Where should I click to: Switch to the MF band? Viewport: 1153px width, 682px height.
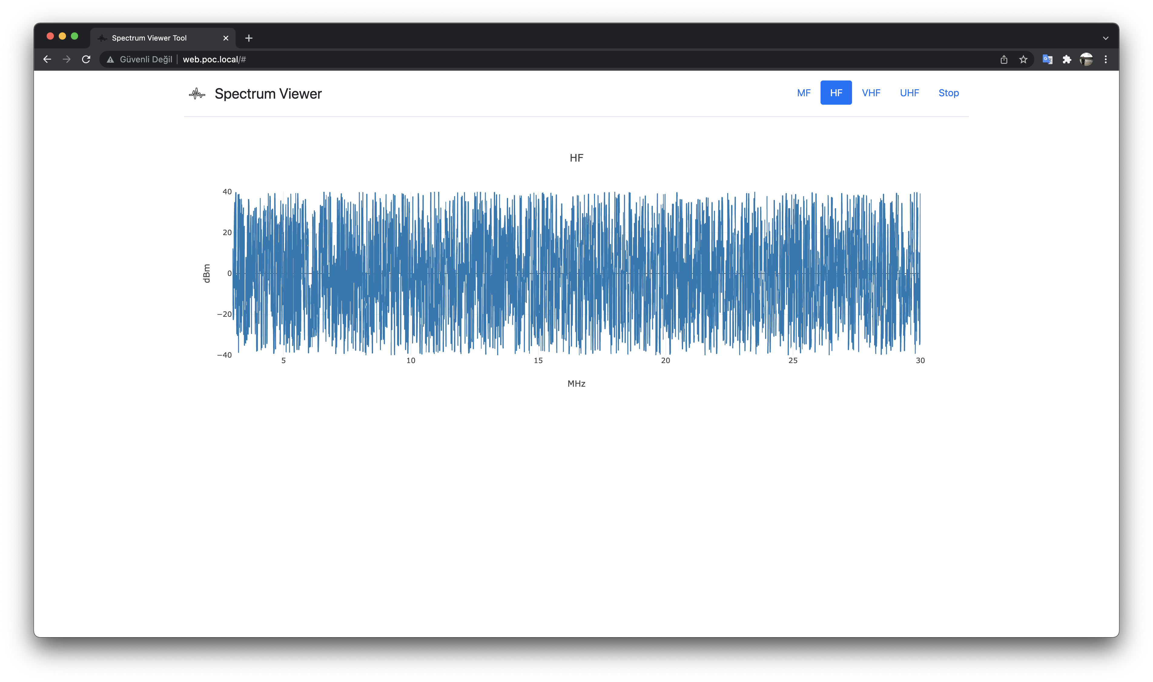click(x=804, y=93)
